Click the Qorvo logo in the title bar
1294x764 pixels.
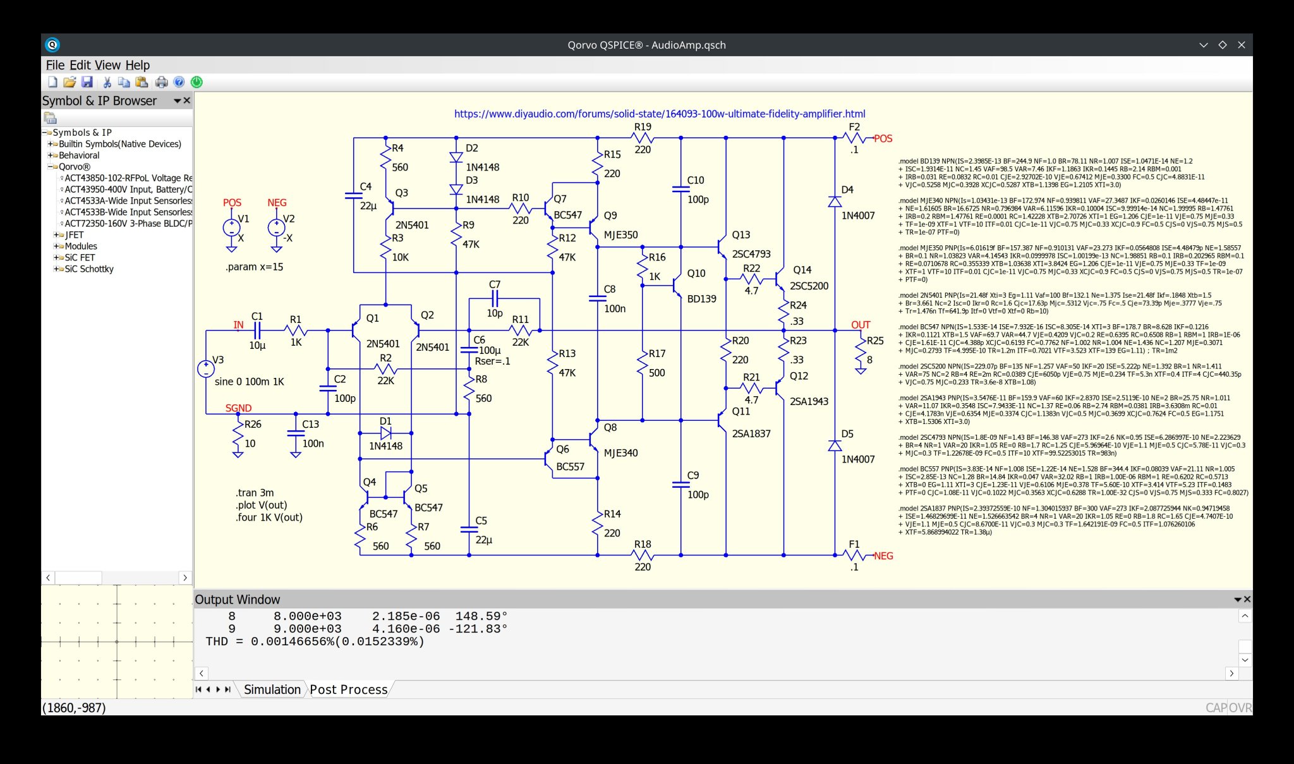point(52,45)
